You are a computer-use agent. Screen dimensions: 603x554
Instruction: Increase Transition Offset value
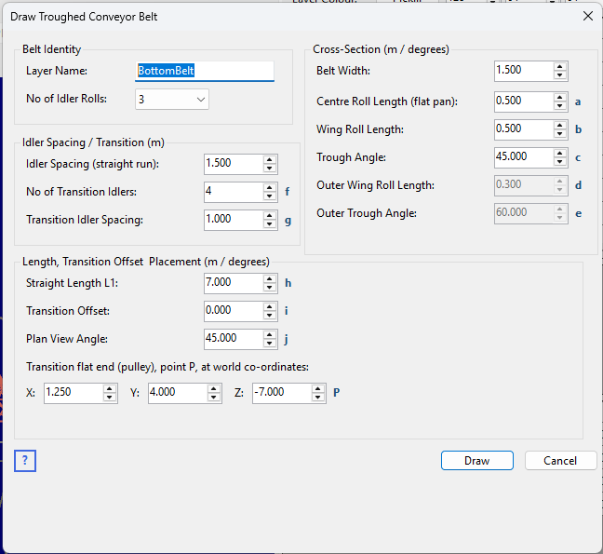coord(270,306)
